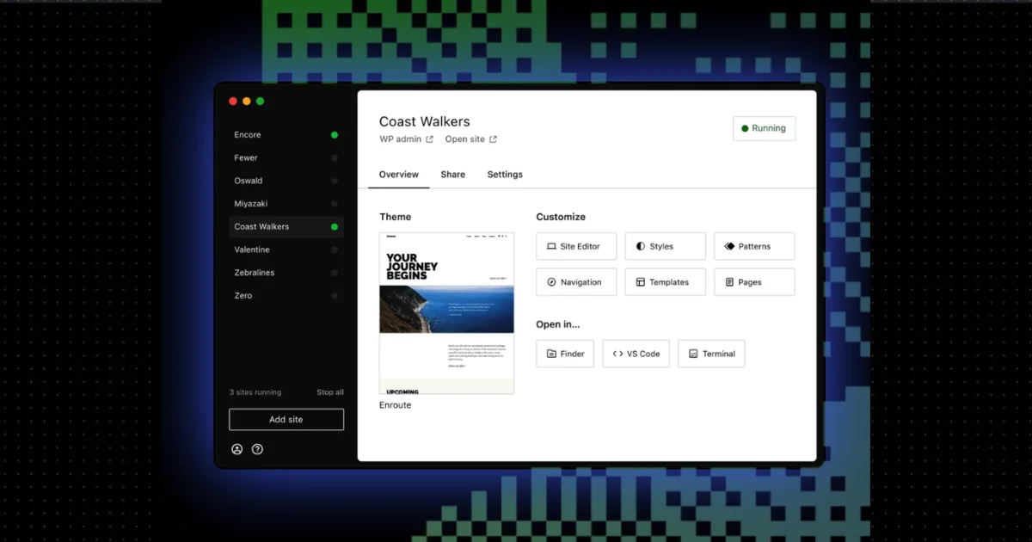The image size is (1032, 542).
Task: Select Miyazaki site in sidebar
Action: click(x=286, y=204)
